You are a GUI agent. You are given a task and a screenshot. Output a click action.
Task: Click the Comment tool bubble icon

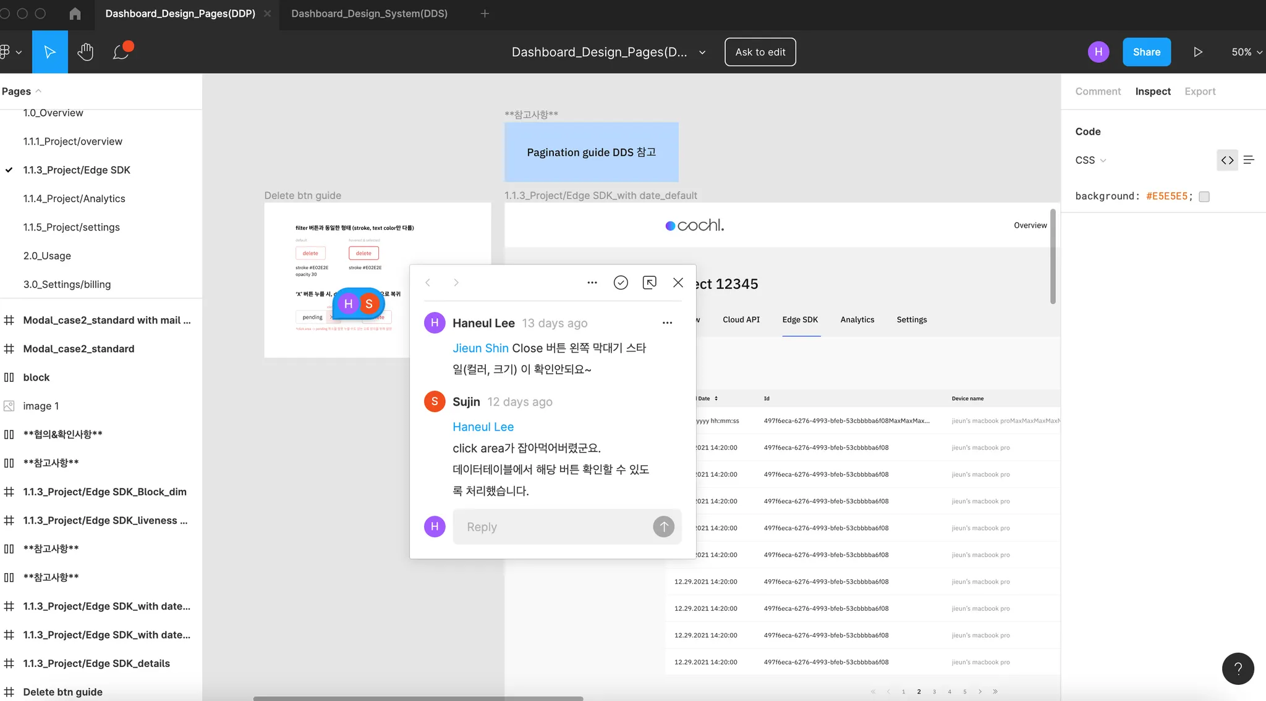121,52
